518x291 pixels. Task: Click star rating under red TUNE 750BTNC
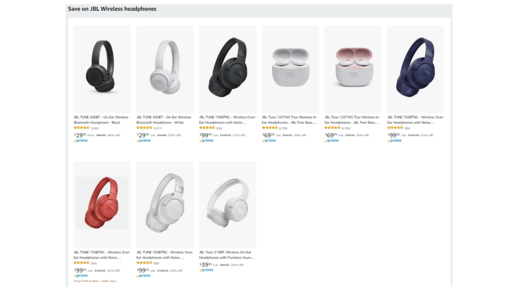coord(82,263)
